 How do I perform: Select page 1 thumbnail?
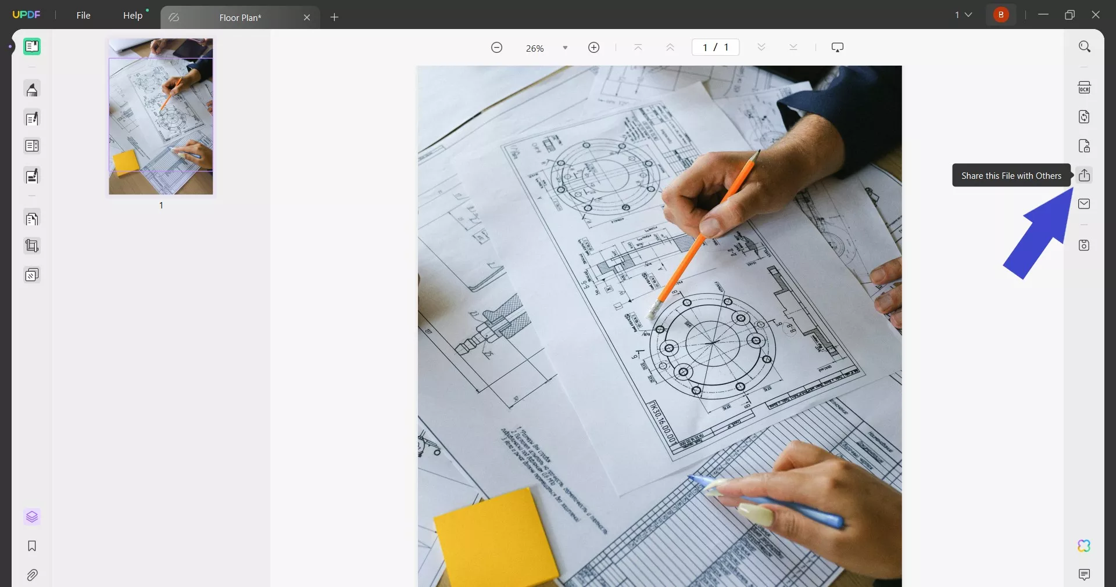pos(161,117)
